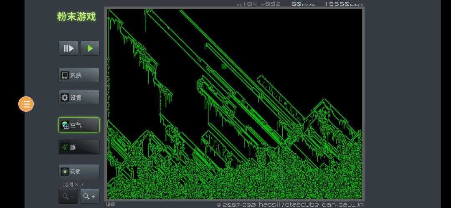Zoom out with the magnifier minus button

click(68, 196)
